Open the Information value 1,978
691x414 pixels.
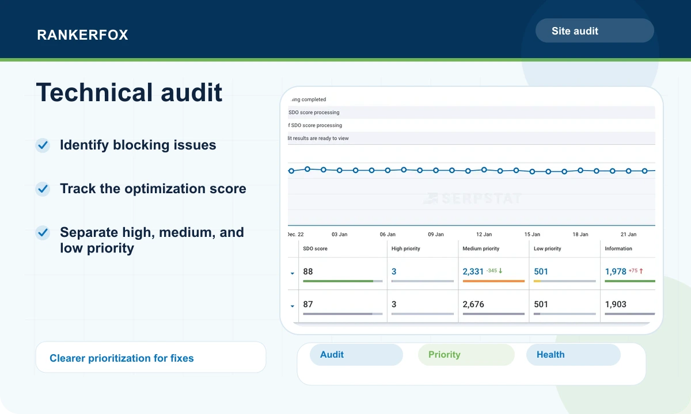(616, 271)
